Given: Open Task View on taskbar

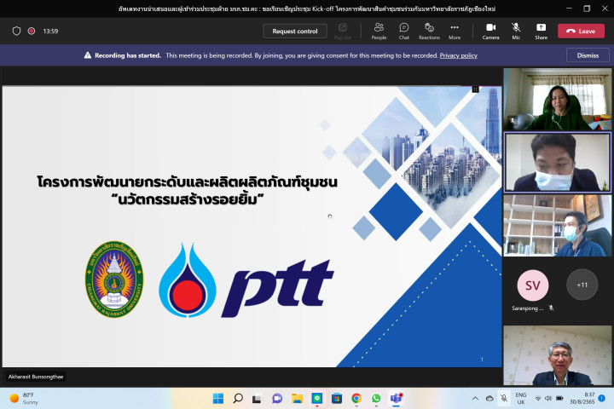Looking at the screenshot, I should tap(257, 399).
